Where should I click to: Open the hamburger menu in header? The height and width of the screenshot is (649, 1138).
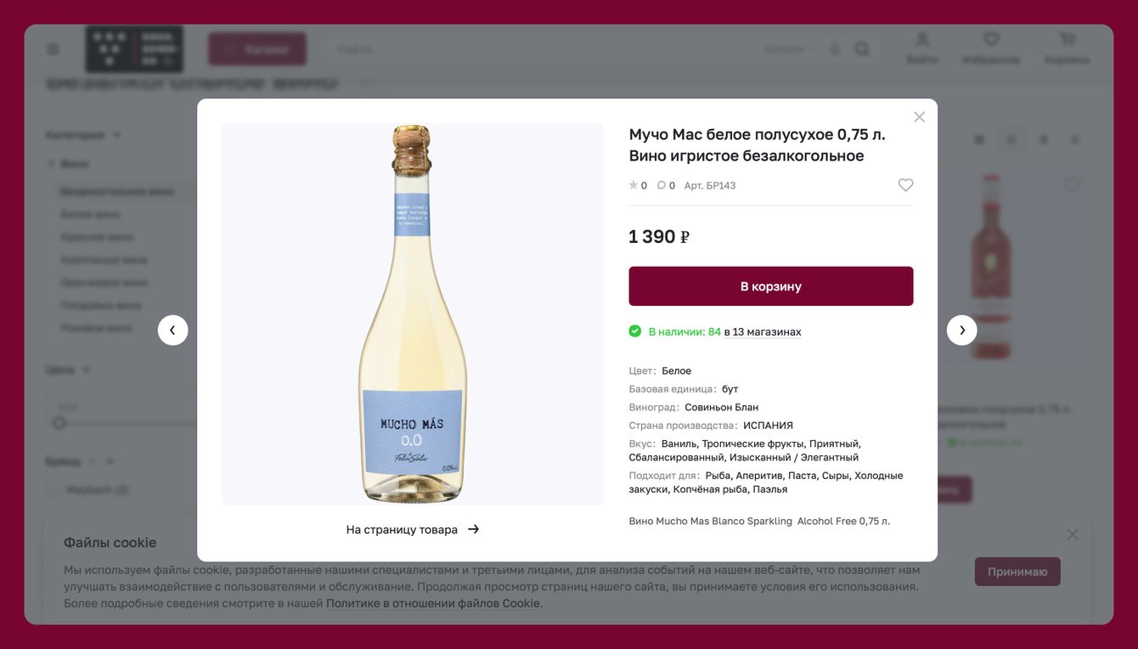(x=54, y=49)
